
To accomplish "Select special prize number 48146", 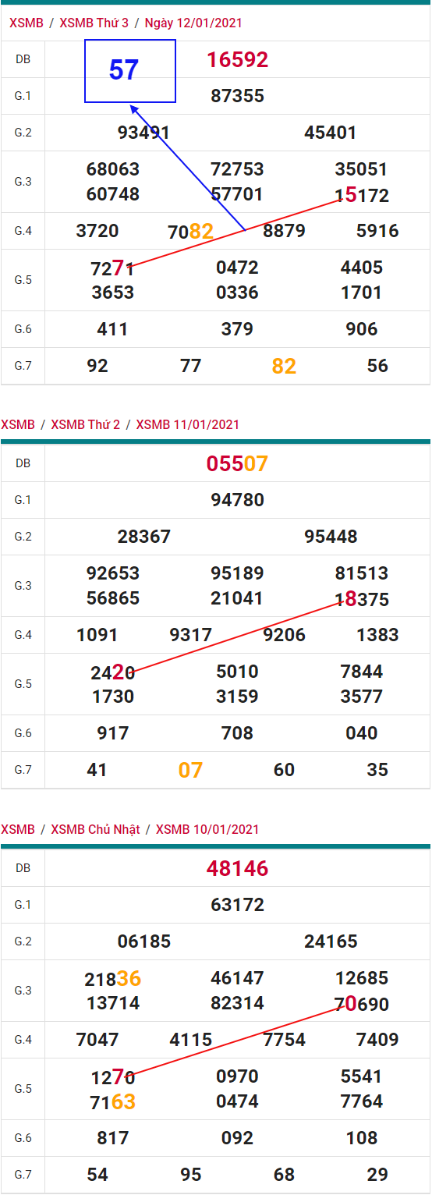I will click(x=238, y=868).
